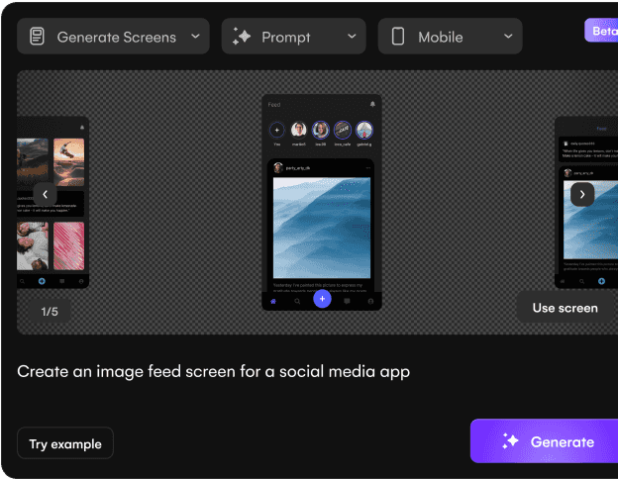Click the next screen arrow
The image size is (618, 479).
point(581,195)
